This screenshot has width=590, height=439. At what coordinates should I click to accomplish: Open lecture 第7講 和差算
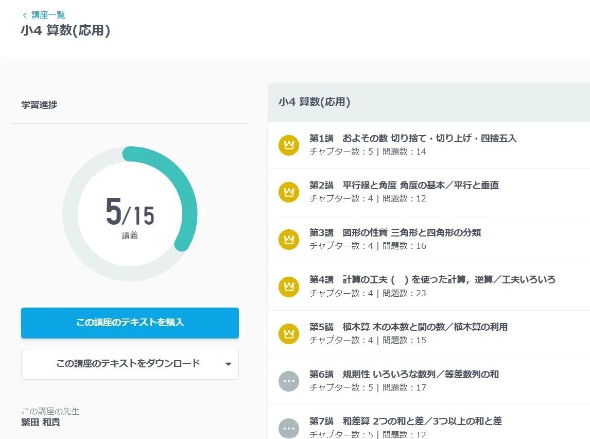tap(429, 423)
